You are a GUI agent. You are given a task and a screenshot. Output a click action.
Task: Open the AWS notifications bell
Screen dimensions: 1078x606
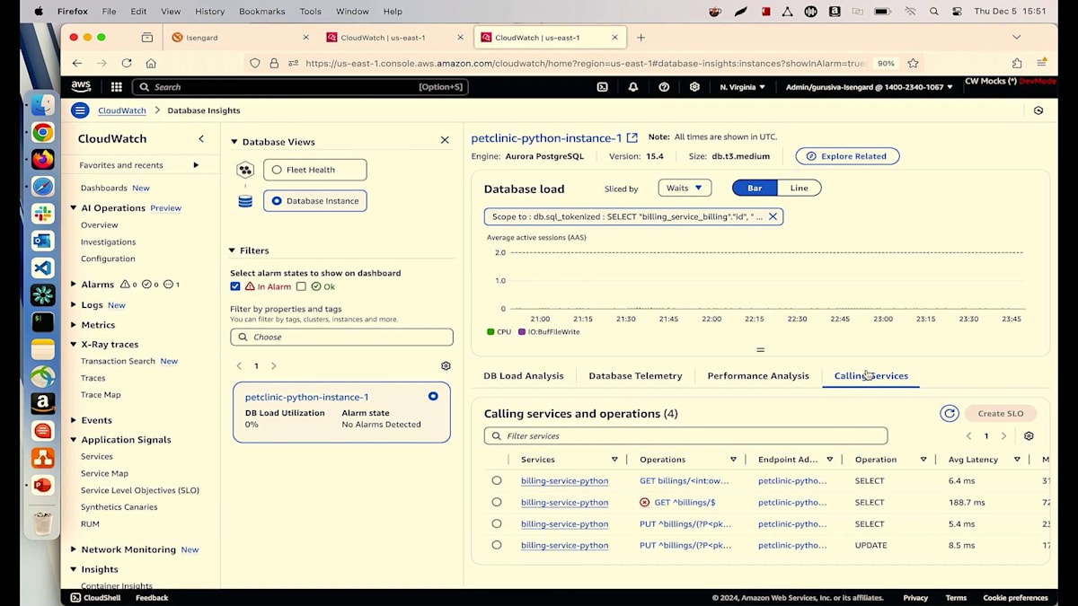(633, 87)
